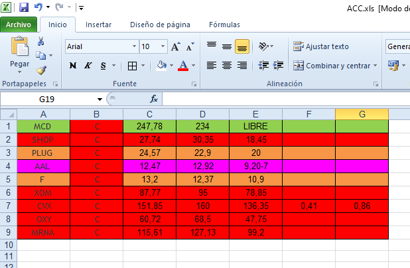Click the cell showing 0,86
Image resolution: width=410 pixels, height=268 pixels.
coord(362,206)
